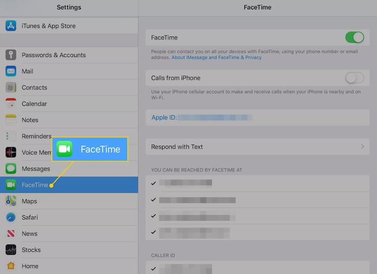Open News settings row
The image size is (377, 274).
click(x=69, y=234)
